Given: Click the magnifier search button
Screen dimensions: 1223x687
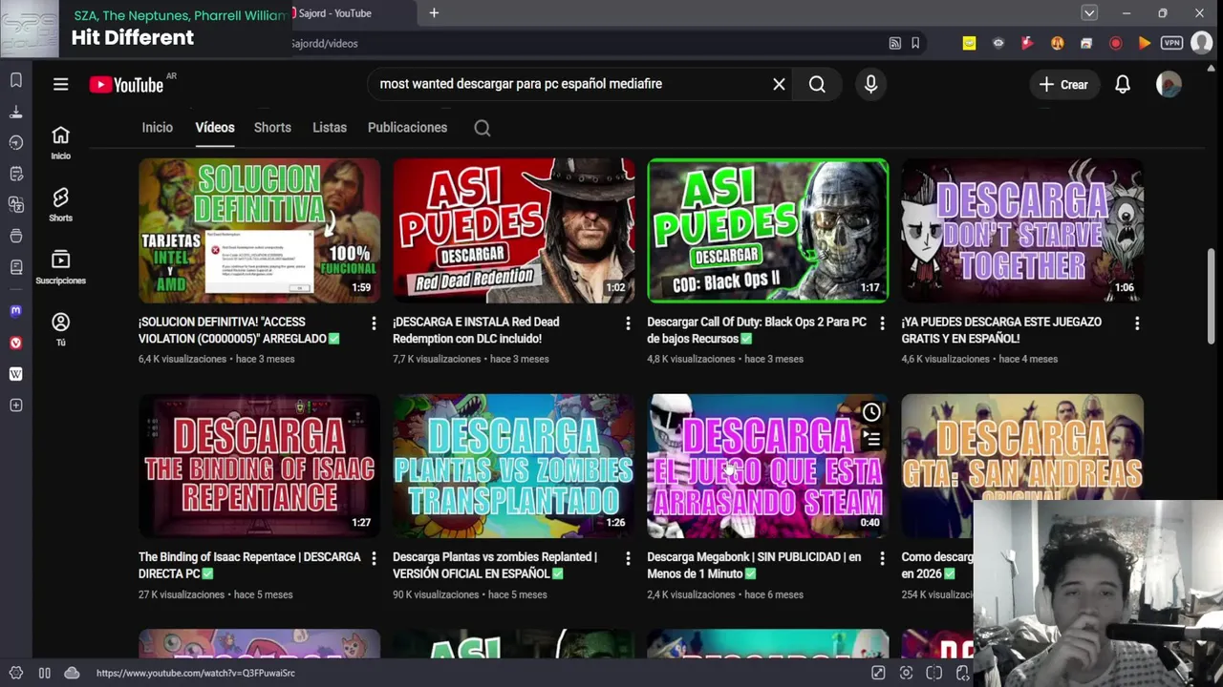Looking at the screenshot, I should 817,84.
